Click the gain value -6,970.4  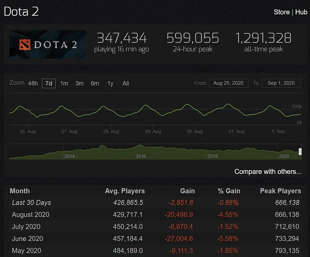(x=180, y=227)
